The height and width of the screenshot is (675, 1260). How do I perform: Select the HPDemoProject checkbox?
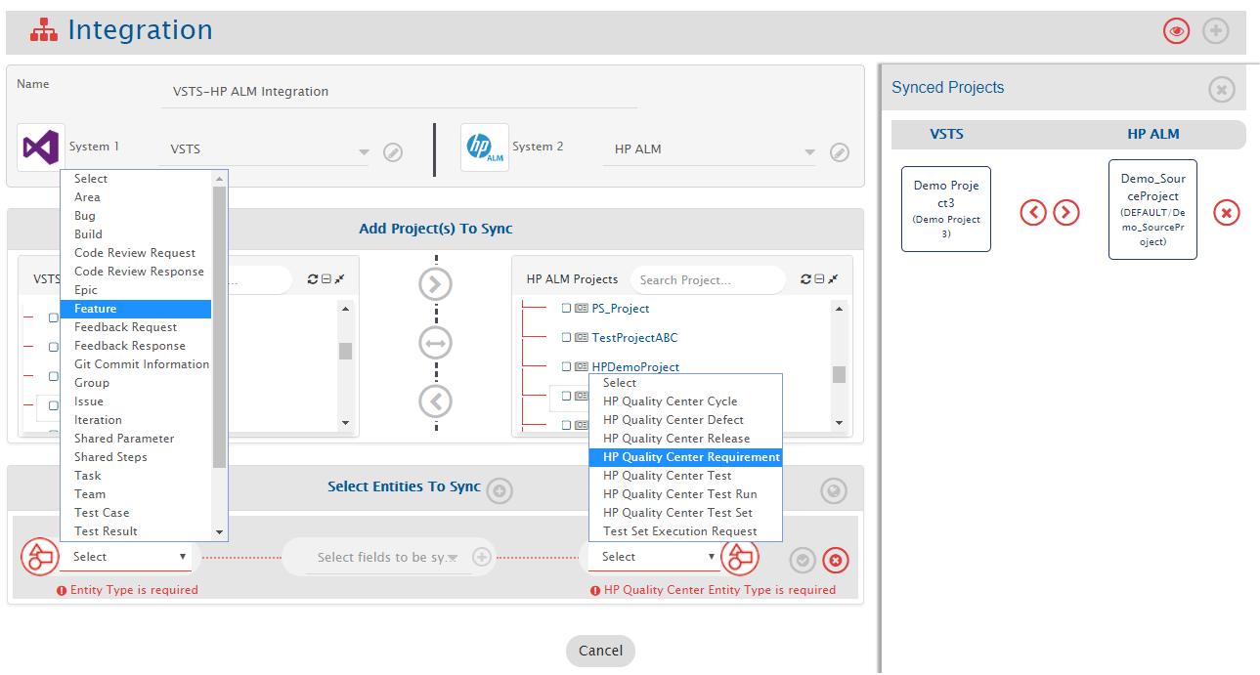(x=566, y=367)
